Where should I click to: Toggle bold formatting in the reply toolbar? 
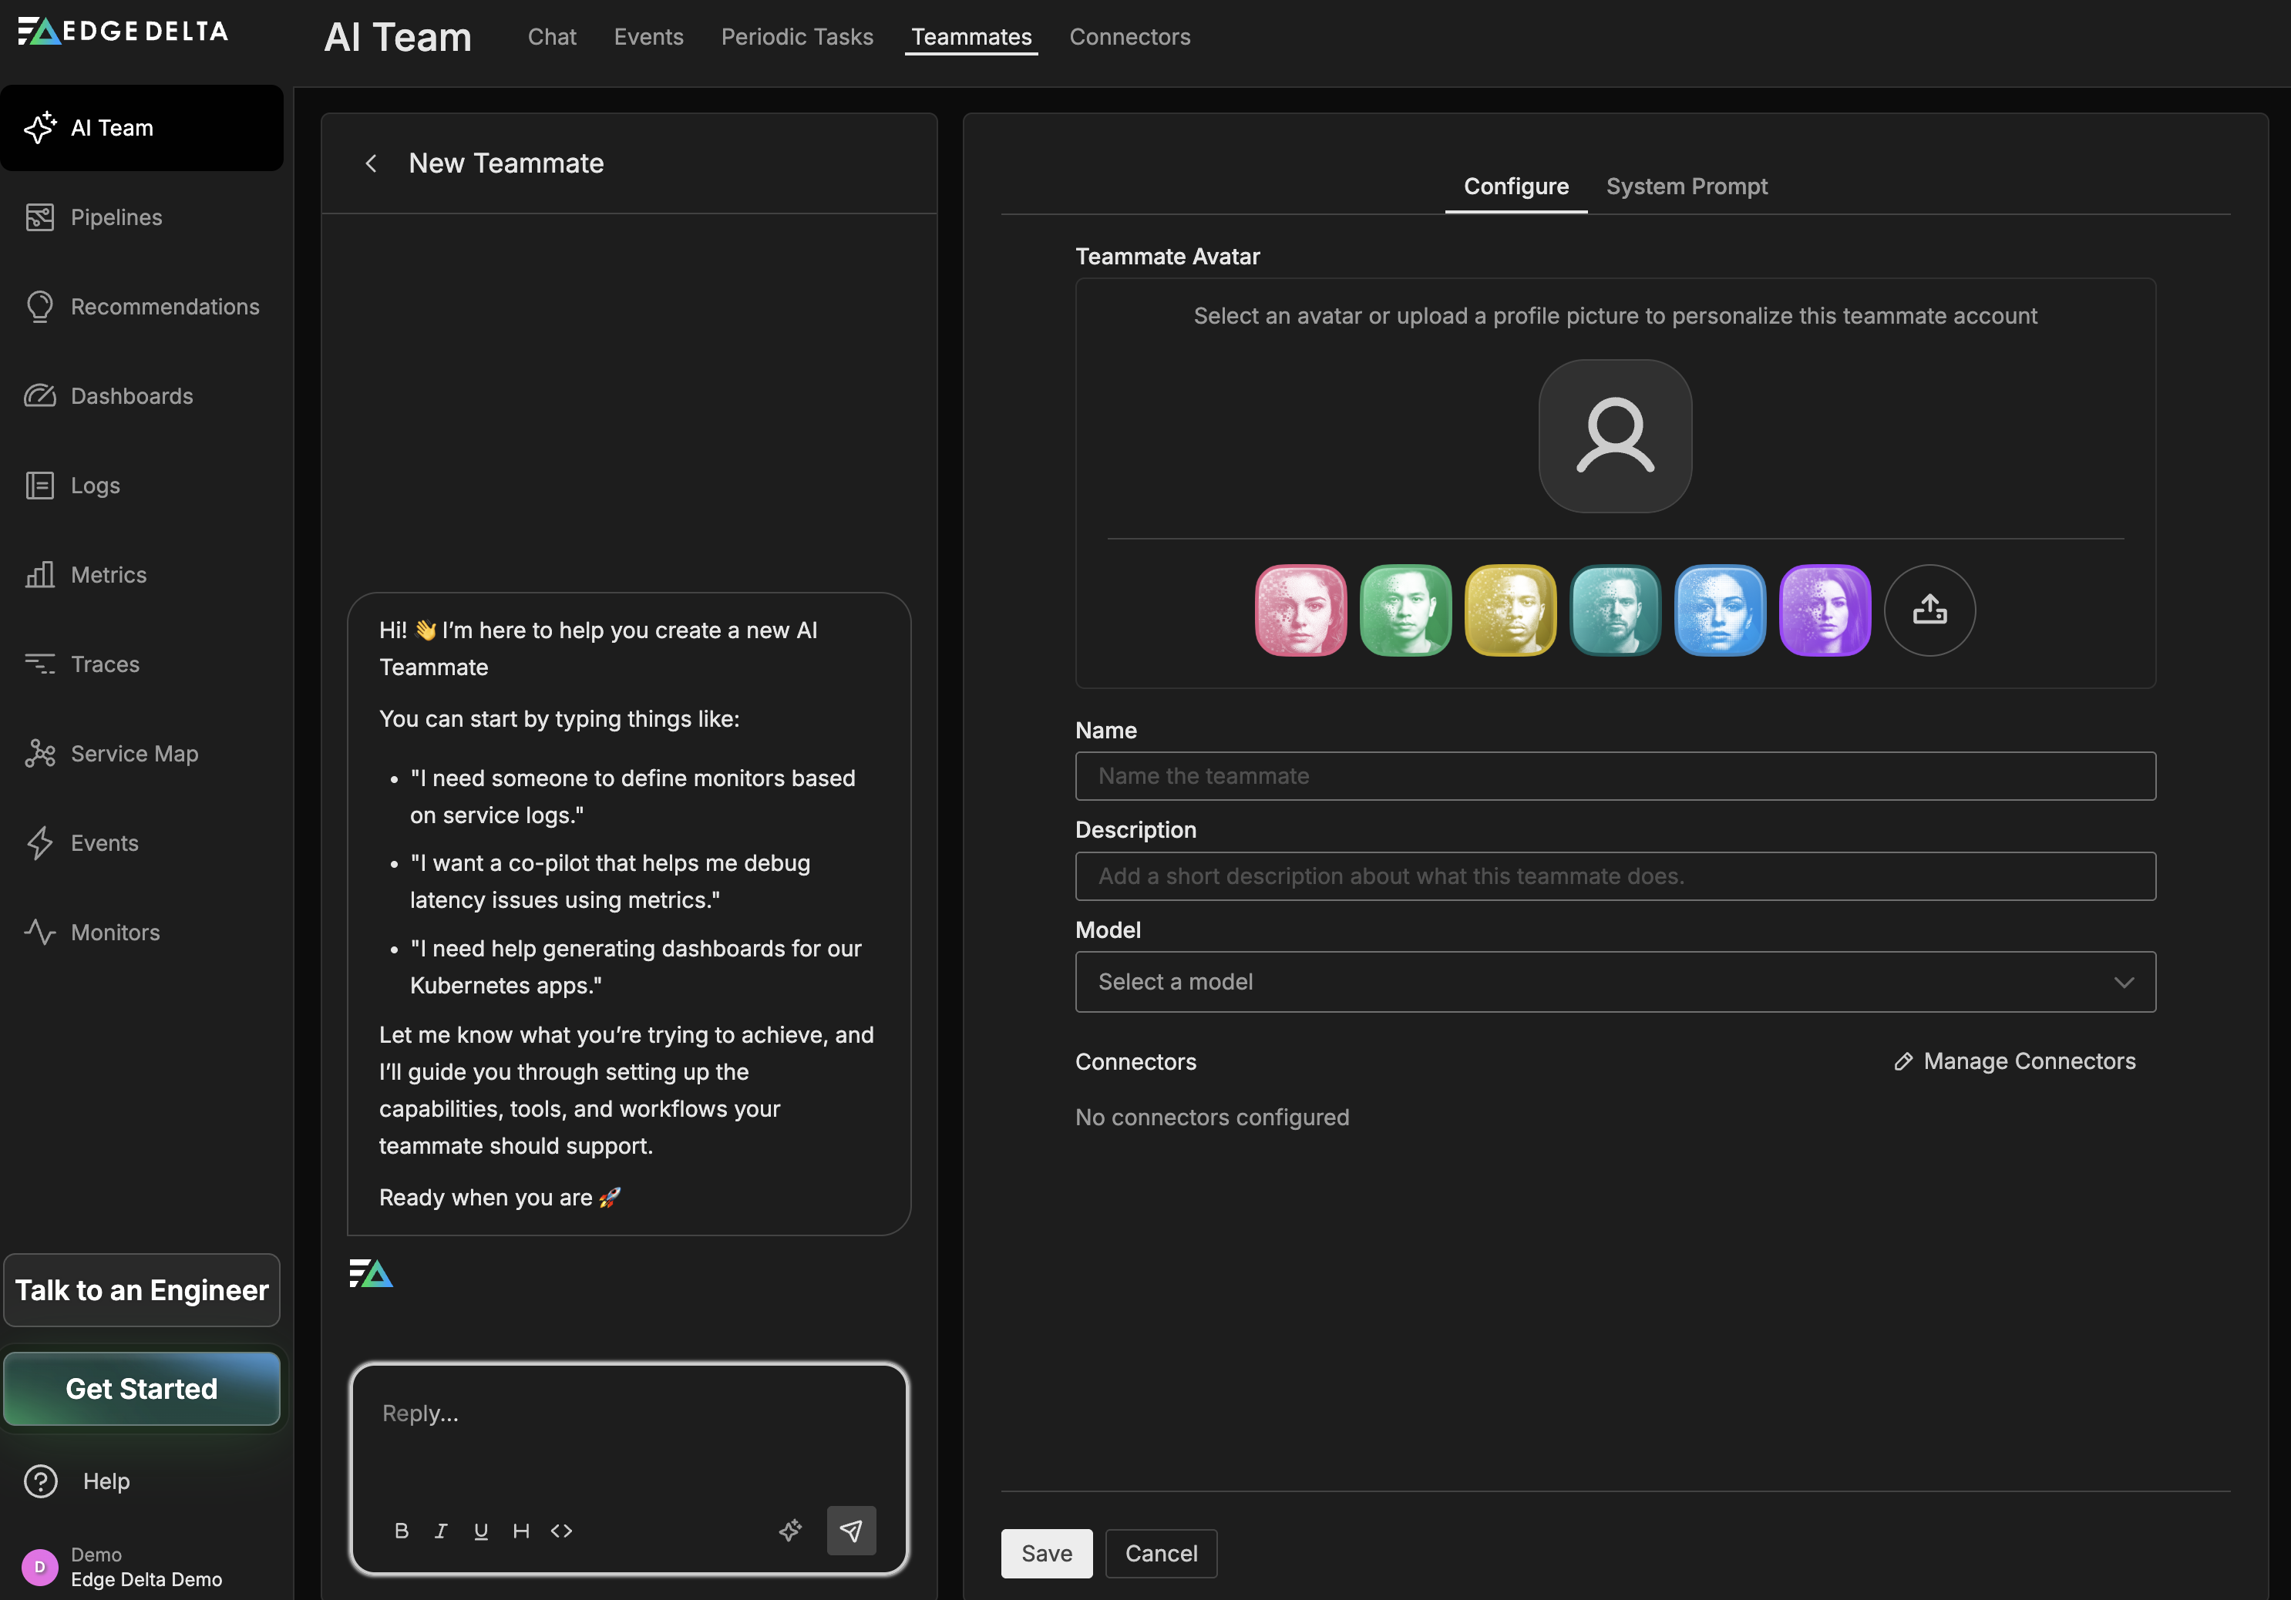[402, 1531]
